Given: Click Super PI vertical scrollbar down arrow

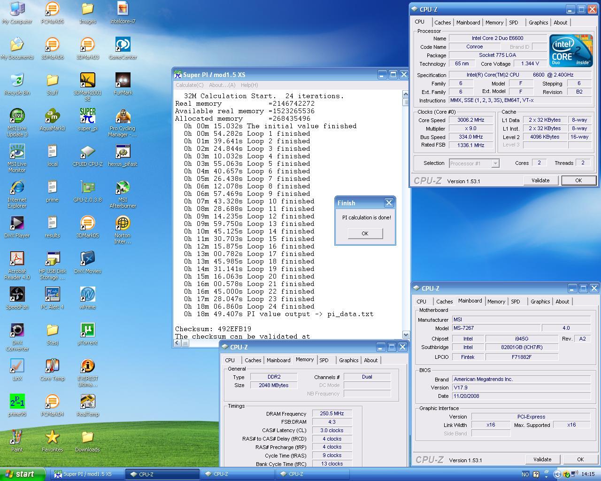Looking at the screenshot, I should pos(406,334).
